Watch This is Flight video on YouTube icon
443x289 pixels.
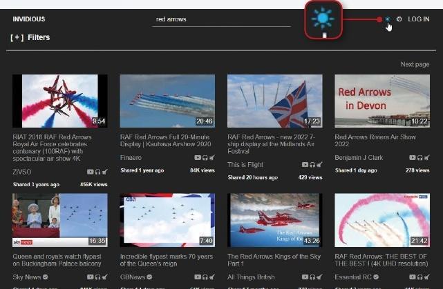coord(305,165)
